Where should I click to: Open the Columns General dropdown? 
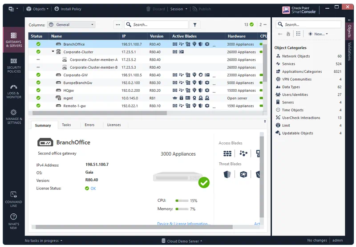click(x=71, y=25)
